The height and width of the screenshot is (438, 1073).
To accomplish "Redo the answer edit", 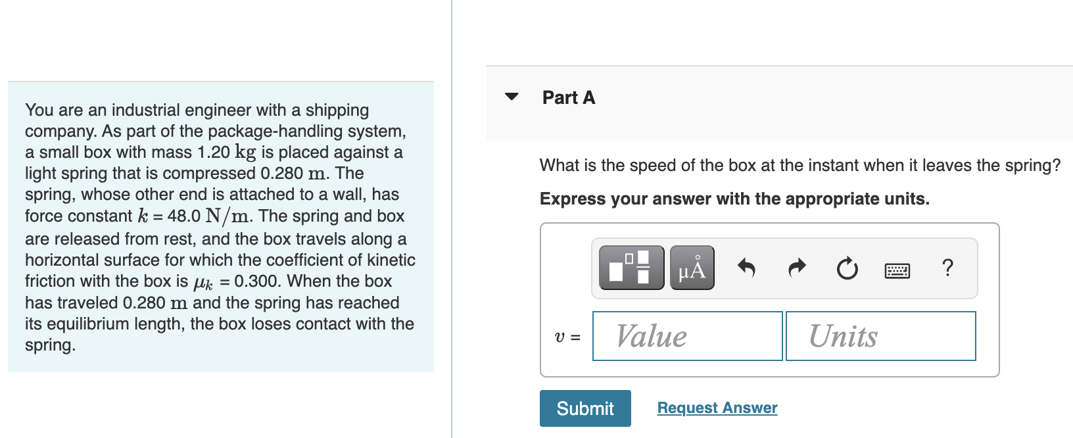I will tap(796, 267).
